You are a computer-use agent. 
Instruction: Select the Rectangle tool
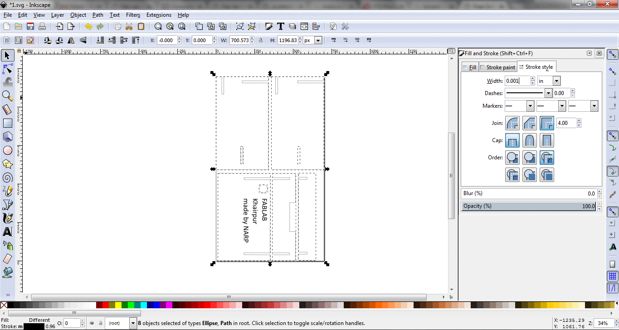(x=7, y=123)
